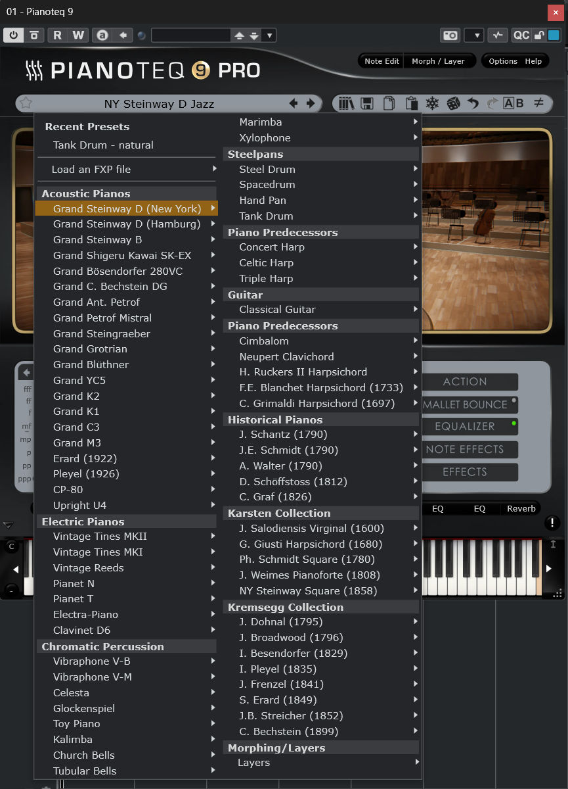Select H. Ruckers II Harpsichord

click(x=321, y=372)
